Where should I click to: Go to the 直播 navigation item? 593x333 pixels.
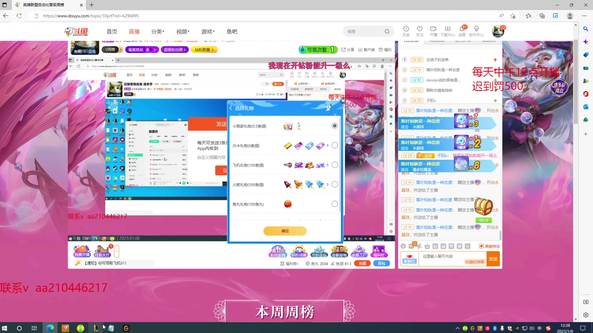134,31
